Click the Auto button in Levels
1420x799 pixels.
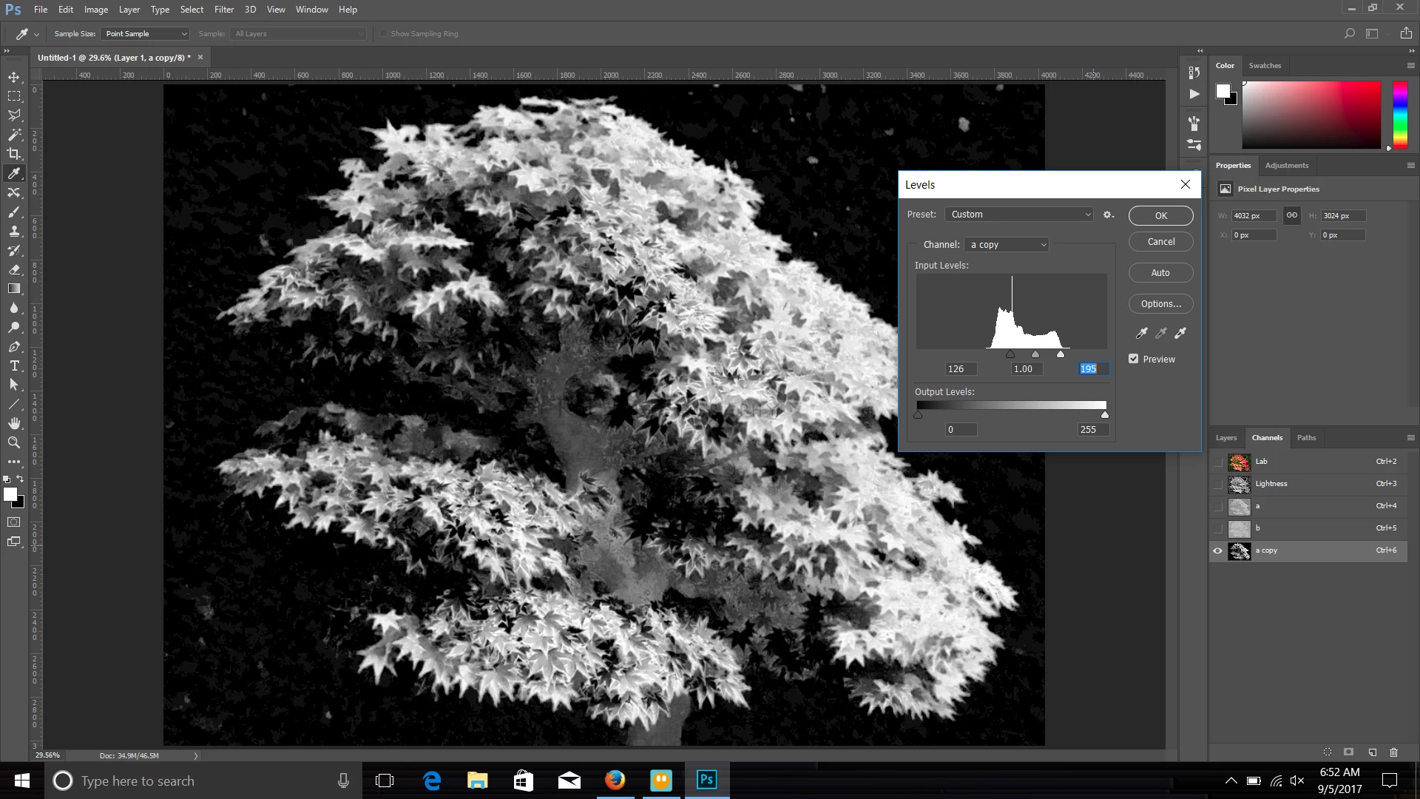(x=1160, y=273)
